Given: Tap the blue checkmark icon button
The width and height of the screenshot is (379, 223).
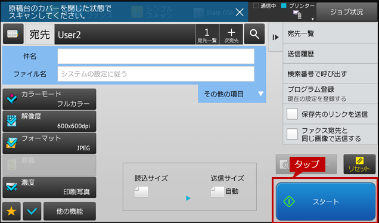Looking at the screenshot, I should point(32,212).
